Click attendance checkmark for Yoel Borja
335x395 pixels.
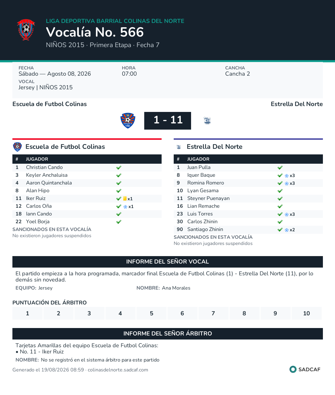(118, 222)
